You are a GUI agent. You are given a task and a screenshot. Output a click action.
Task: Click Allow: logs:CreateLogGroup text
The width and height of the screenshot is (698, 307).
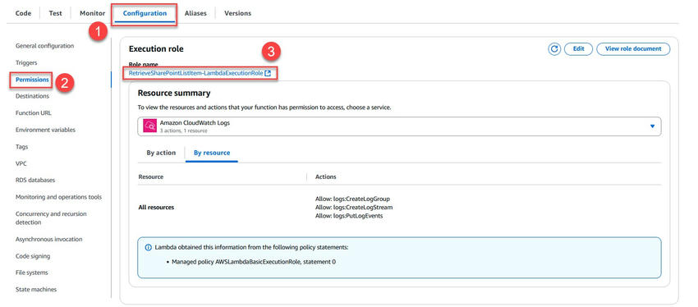(x=352, y=199)
